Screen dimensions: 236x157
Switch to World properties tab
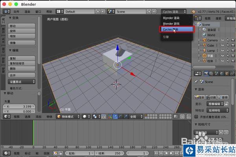221,74
